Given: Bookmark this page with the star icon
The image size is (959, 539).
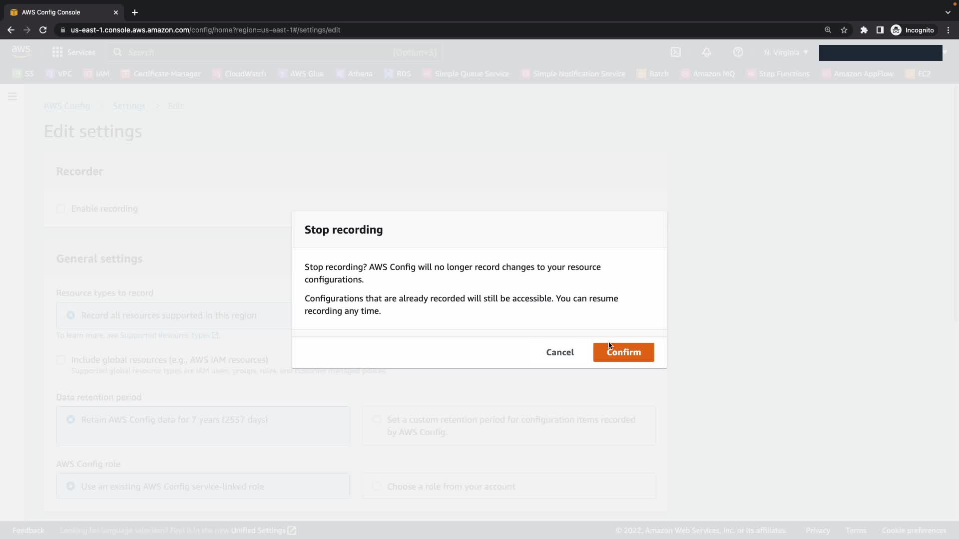Looking at the screenshot, I should [844, 30].
